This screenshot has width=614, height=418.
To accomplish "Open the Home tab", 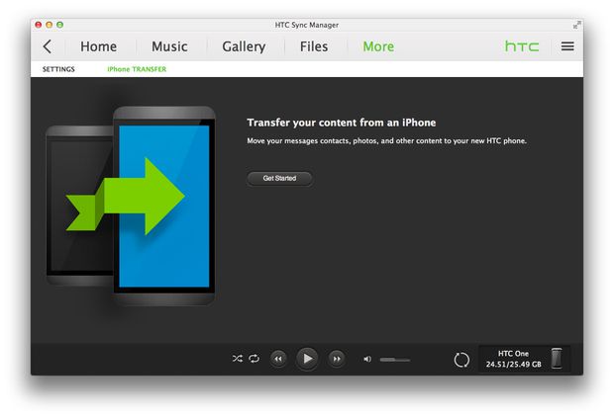I will 98,46.
